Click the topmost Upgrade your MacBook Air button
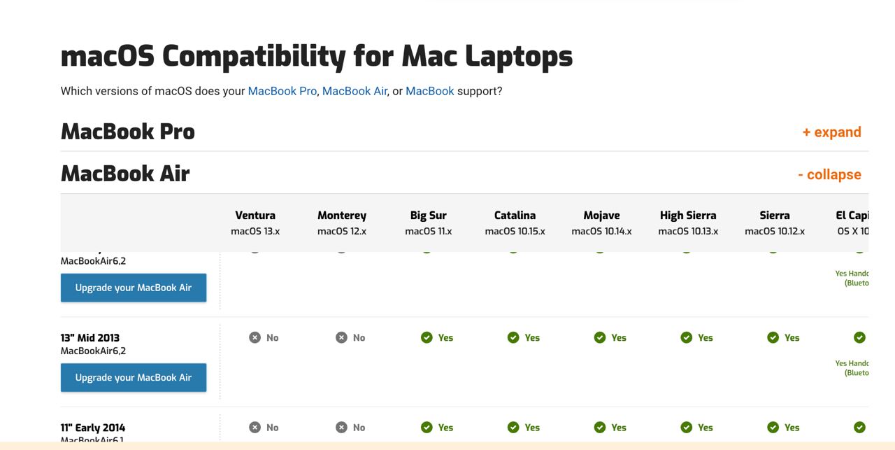 click(134, 288)
